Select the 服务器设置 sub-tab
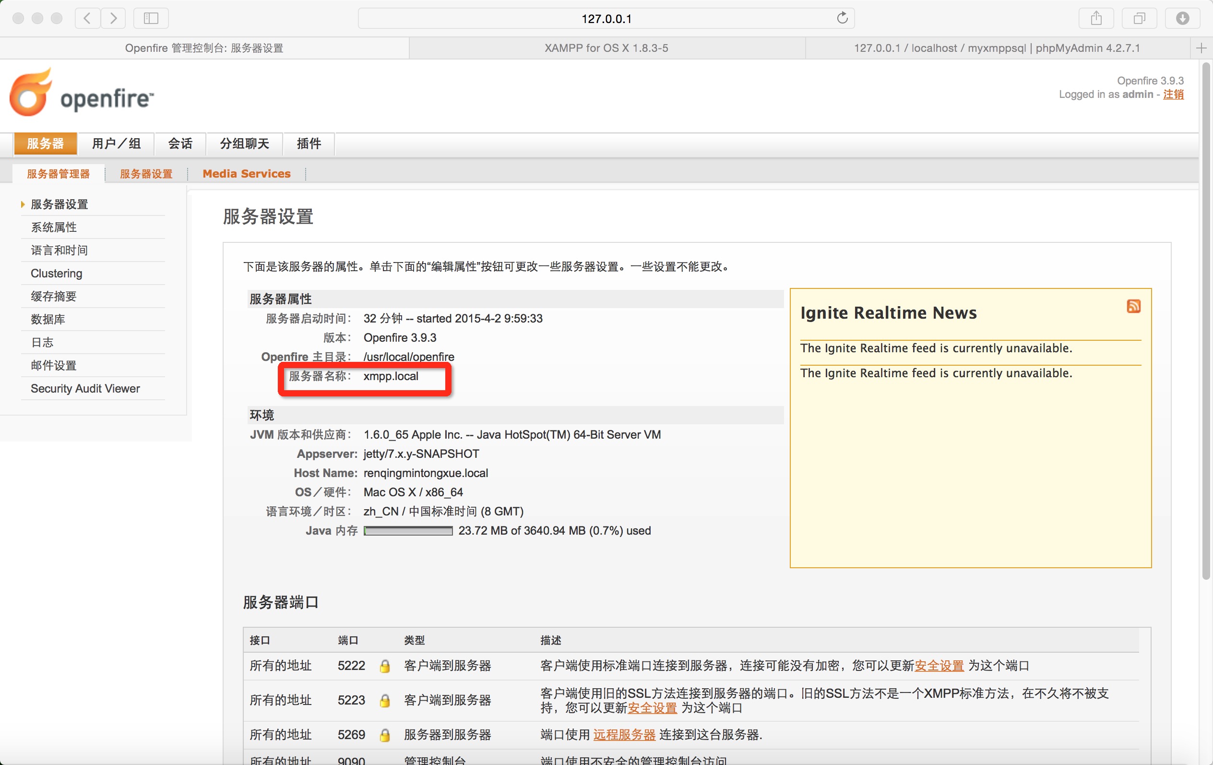The image size is (1213, 765). (146, 174)
